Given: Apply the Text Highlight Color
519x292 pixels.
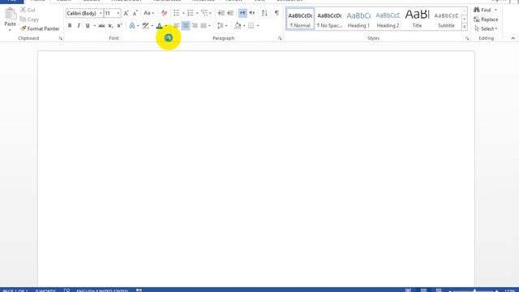Looking at the screenshot, I should click(x=145, y=25).
